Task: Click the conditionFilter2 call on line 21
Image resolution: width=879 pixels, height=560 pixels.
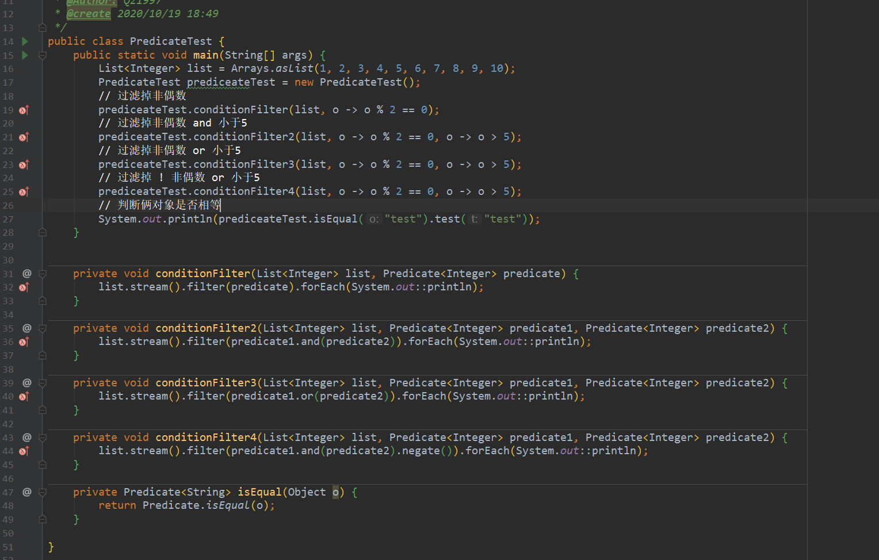Action: pyautogui.click(x=244, y=137)
